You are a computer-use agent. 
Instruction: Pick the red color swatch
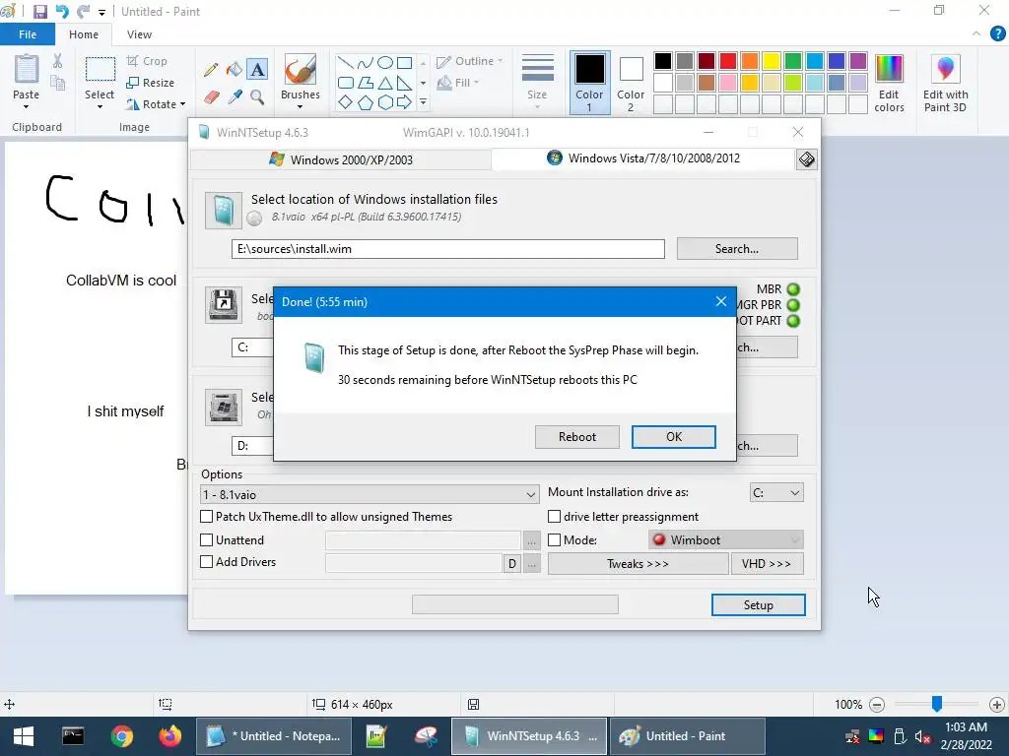pos(728,61)
